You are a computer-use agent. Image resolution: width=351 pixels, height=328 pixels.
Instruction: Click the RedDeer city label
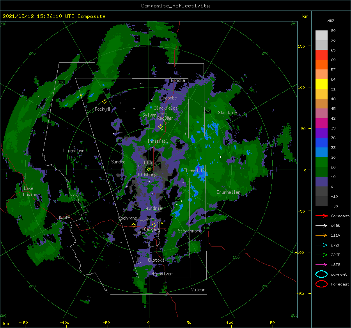[x=165, y=118]
